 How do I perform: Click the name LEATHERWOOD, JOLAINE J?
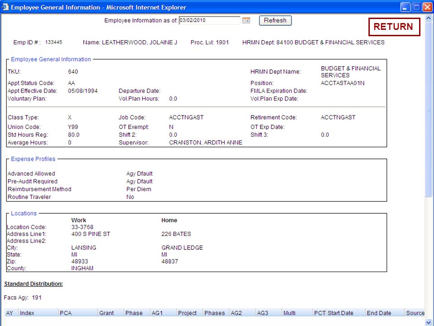[140, 43]
